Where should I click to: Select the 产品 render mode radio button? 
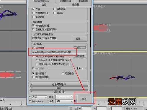[30, 97]
